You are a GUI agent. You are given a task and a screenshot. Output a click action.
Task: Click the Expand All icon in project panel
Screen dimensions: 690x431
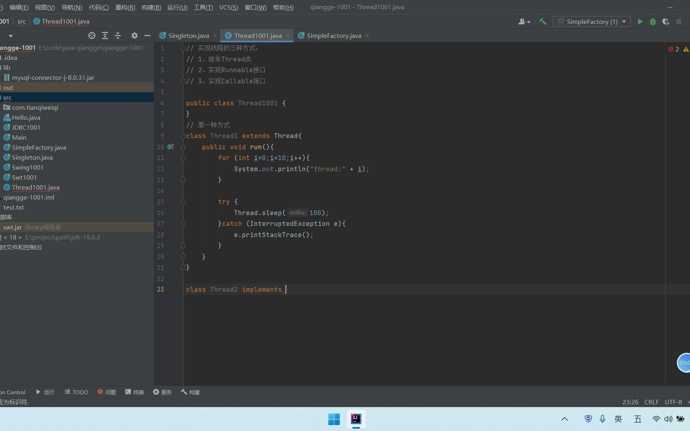click(x=105, y=36)
